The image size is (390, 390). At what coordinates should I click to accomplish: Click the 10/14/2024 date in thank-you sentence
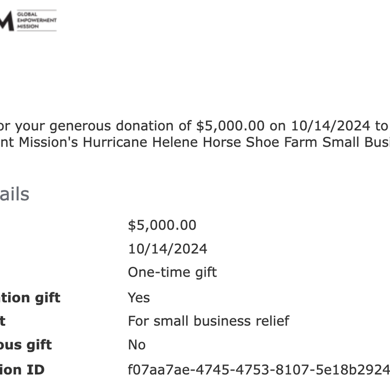331,126
